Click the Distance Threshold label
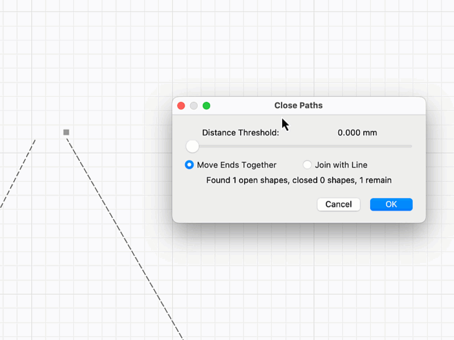 241,133
